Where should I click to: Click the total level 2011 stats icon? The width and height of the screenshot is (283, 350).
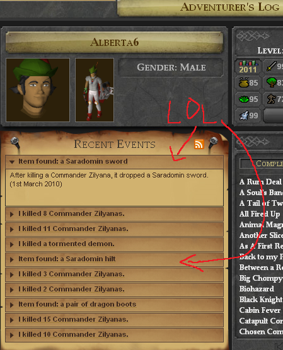click(x=248, y=67)
